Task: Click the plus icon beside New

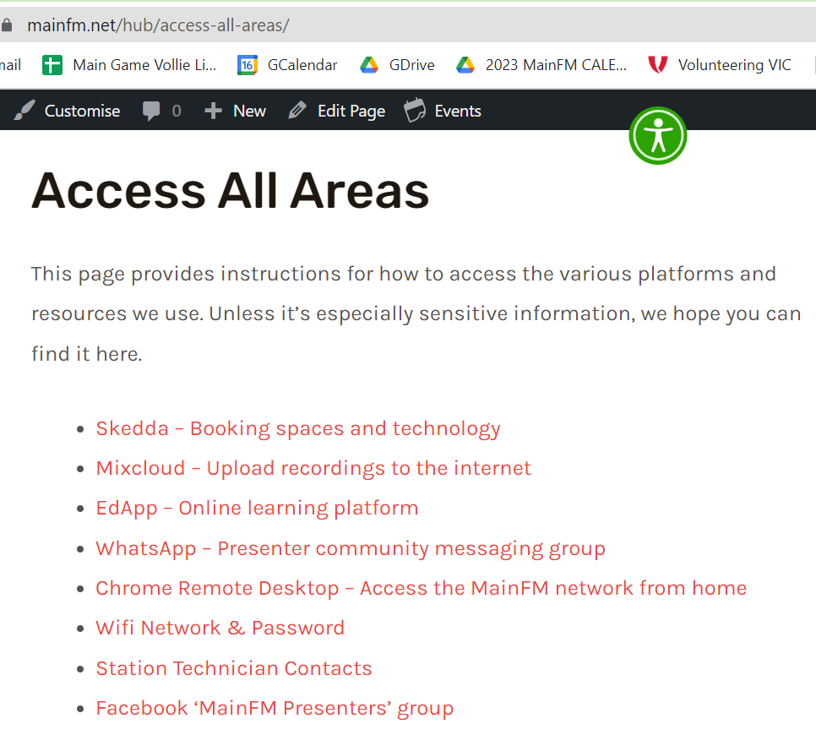Action: click(213, 111)
